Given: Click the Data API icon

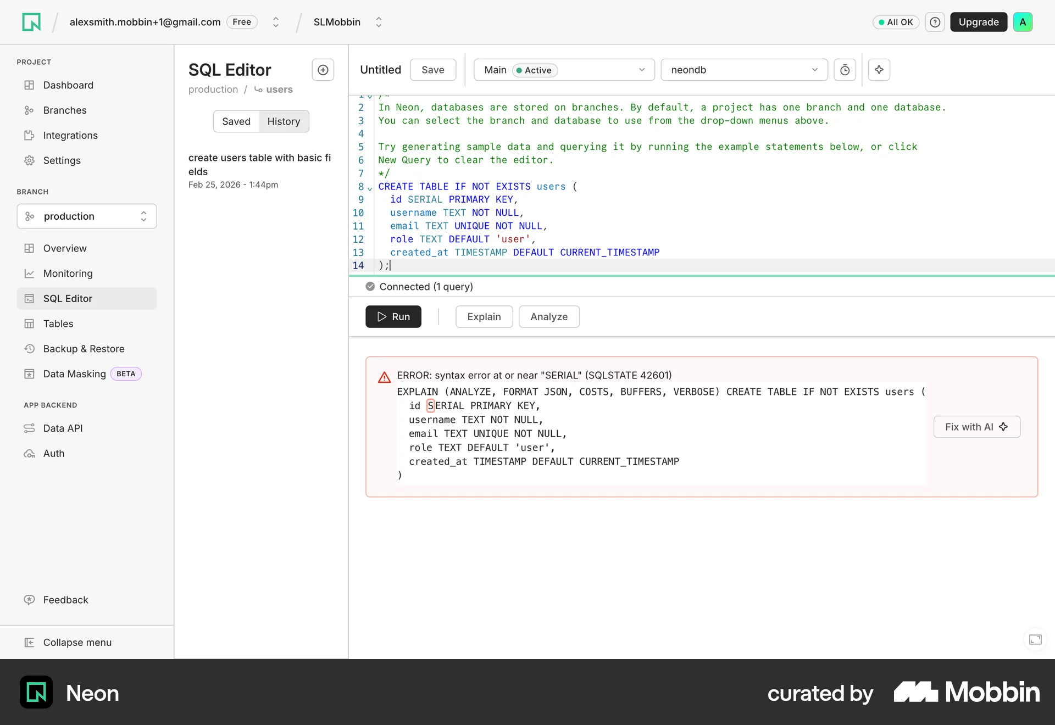Looking at the screenshot, I should point(29,428).
